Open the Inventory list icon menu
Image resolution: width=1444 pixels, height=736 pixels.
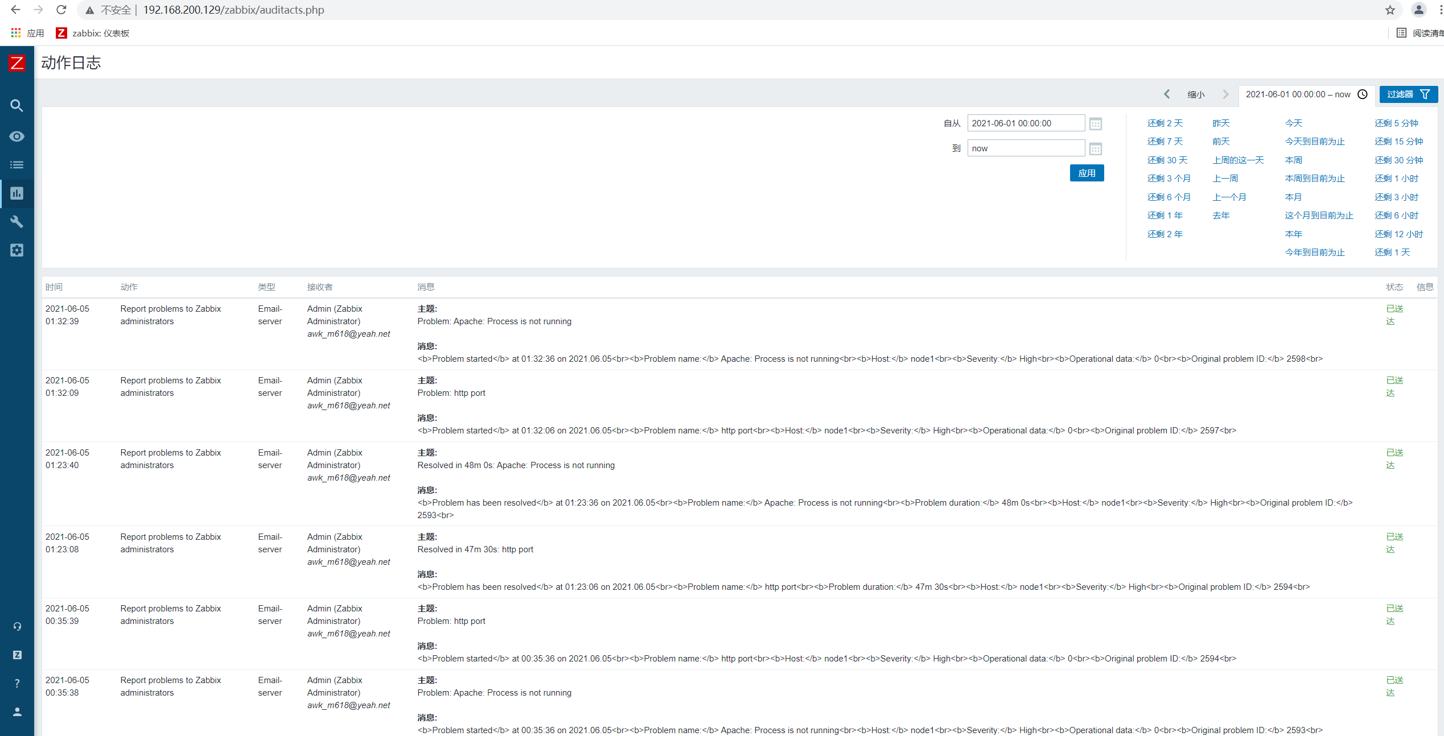click(x=17, y=165)
